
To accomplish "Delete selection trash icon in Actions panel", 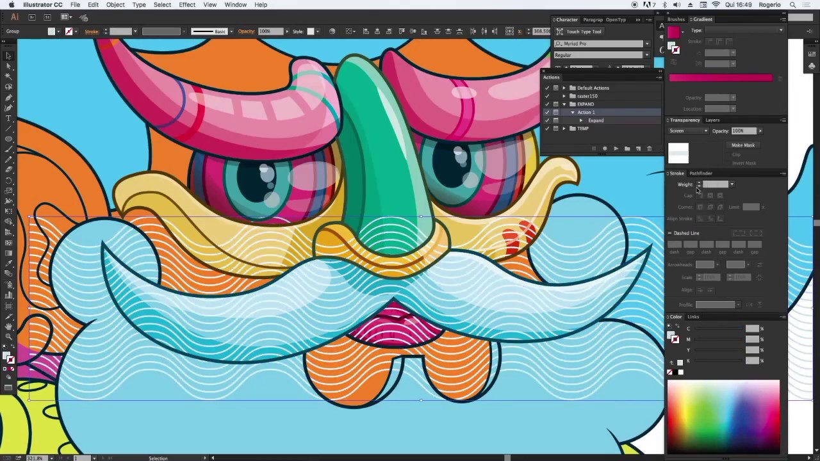I will [x=649, y=149].
